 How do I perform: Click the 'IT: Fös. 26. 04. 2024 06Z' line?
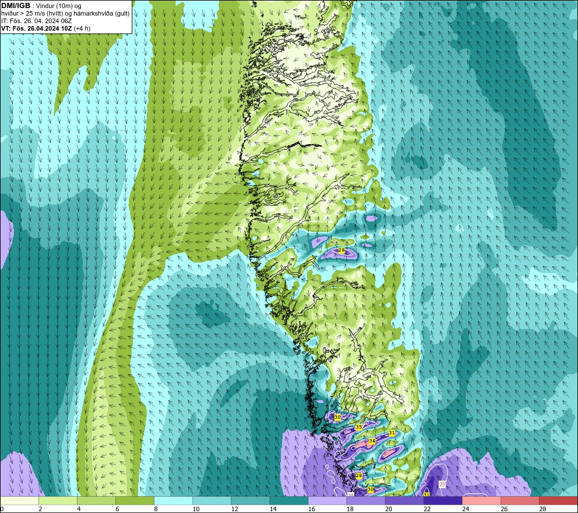click(x=36, y=21)
